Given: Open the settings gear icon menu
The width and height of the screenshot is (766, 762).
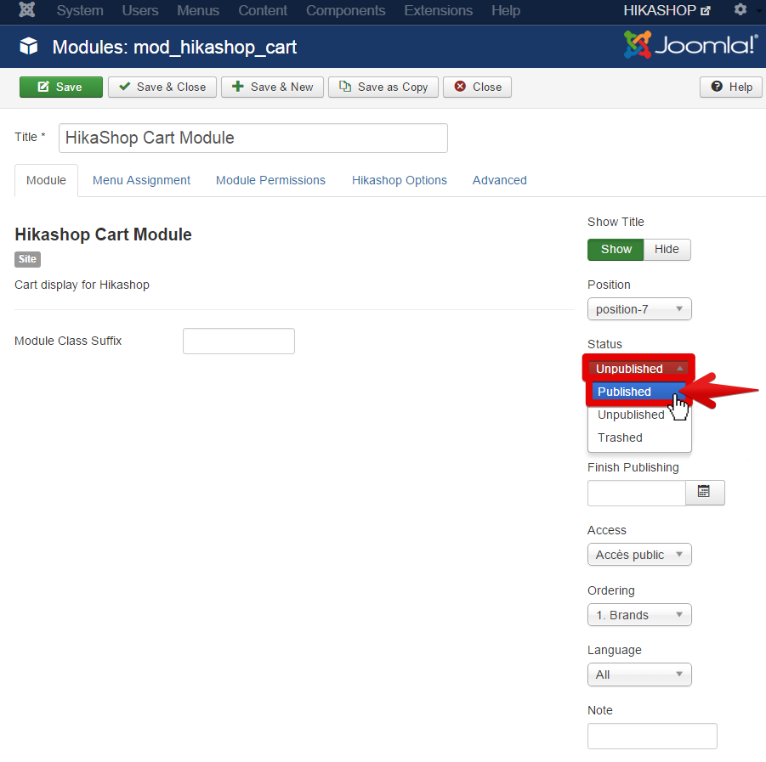Looking at the screenshot, I should click(740, 9).
